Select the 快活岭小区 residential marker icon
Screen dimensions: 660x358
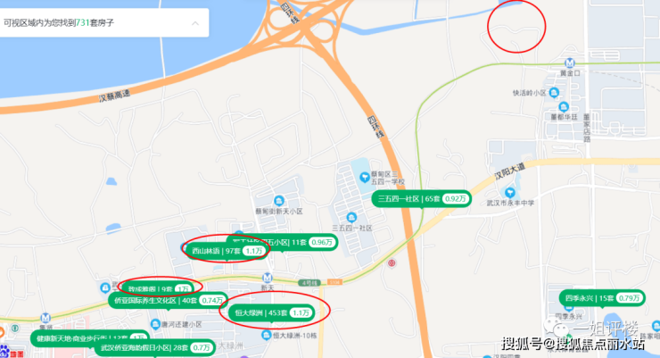pos(555,92)
